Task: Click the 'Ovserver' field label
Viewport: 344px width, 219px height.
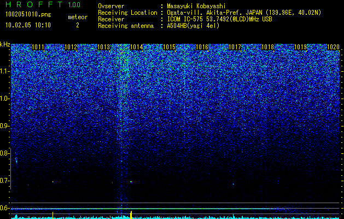Action: point(111,6)
